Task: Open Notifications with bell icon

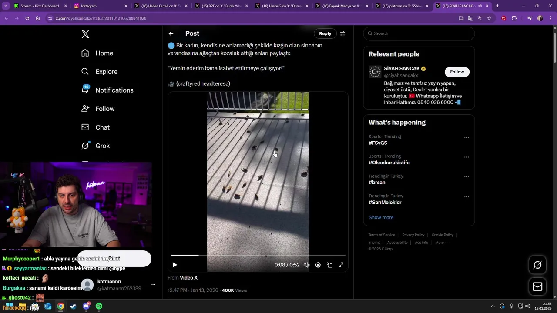Action: (107, 90)
